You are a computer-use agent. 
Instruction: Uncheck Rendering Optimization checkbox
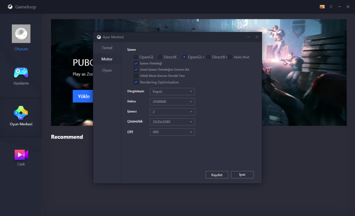tap(136, 82)
